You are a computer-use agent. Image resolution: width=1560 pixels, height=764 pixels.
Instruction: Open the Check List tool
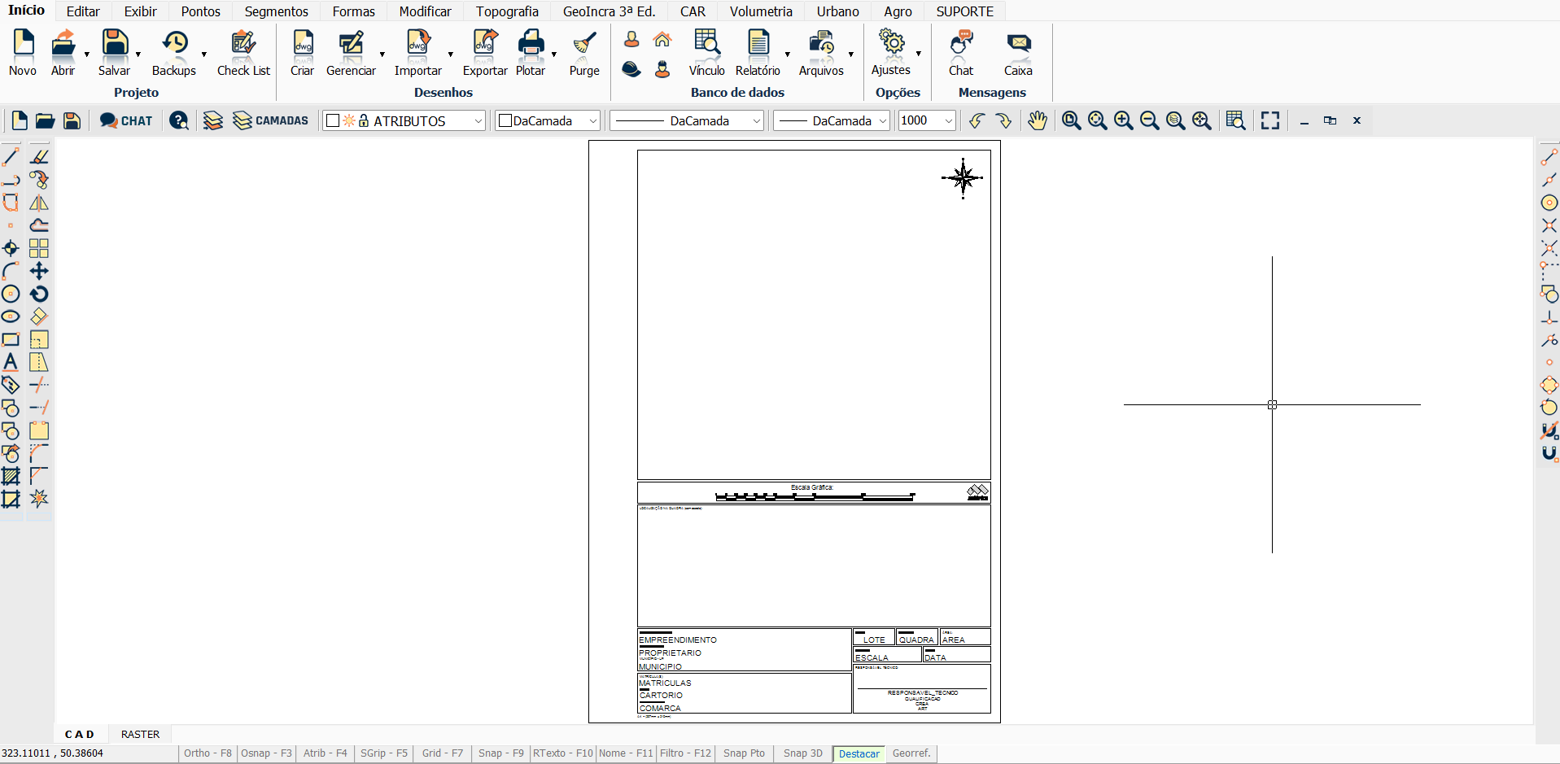(243, 45)
